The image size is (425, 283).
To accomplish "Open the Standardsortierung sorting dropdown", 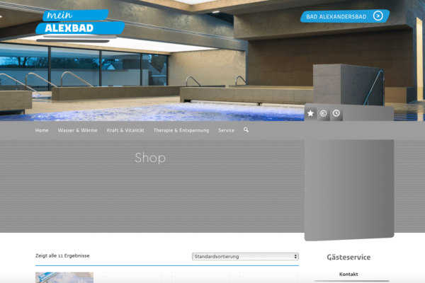I will pyautogui.click(x=245, y=256).
